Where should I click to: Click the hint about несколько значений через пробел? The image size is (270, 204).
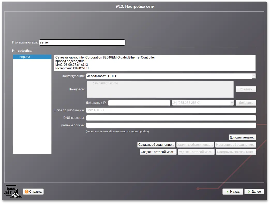pyautogui.click(x=117, y=132)
